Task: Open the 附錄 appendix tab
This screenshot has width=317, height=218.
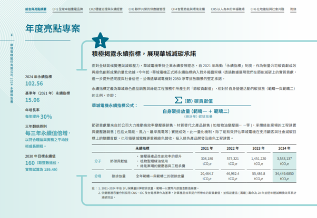Action: click(x=293, y=9)
